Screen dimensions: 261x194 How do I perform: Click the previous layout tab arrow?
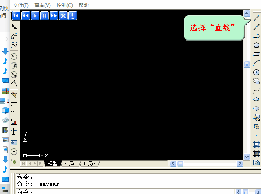pos(30,164)
